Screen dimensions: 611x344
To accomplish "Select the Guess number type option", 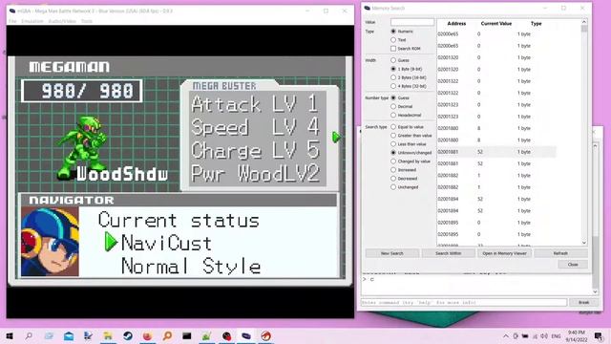I will point(393,97).
